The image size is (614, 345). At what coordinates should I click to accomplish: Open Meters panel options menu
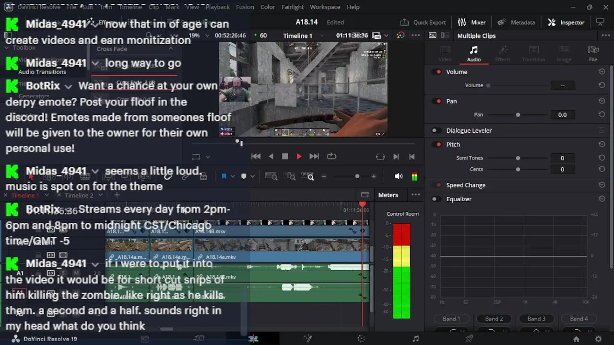click(x=416, y=195)
